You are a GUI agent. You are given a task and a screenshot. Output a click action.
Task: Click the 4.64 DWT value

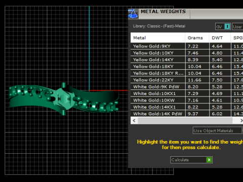[217, 46]
